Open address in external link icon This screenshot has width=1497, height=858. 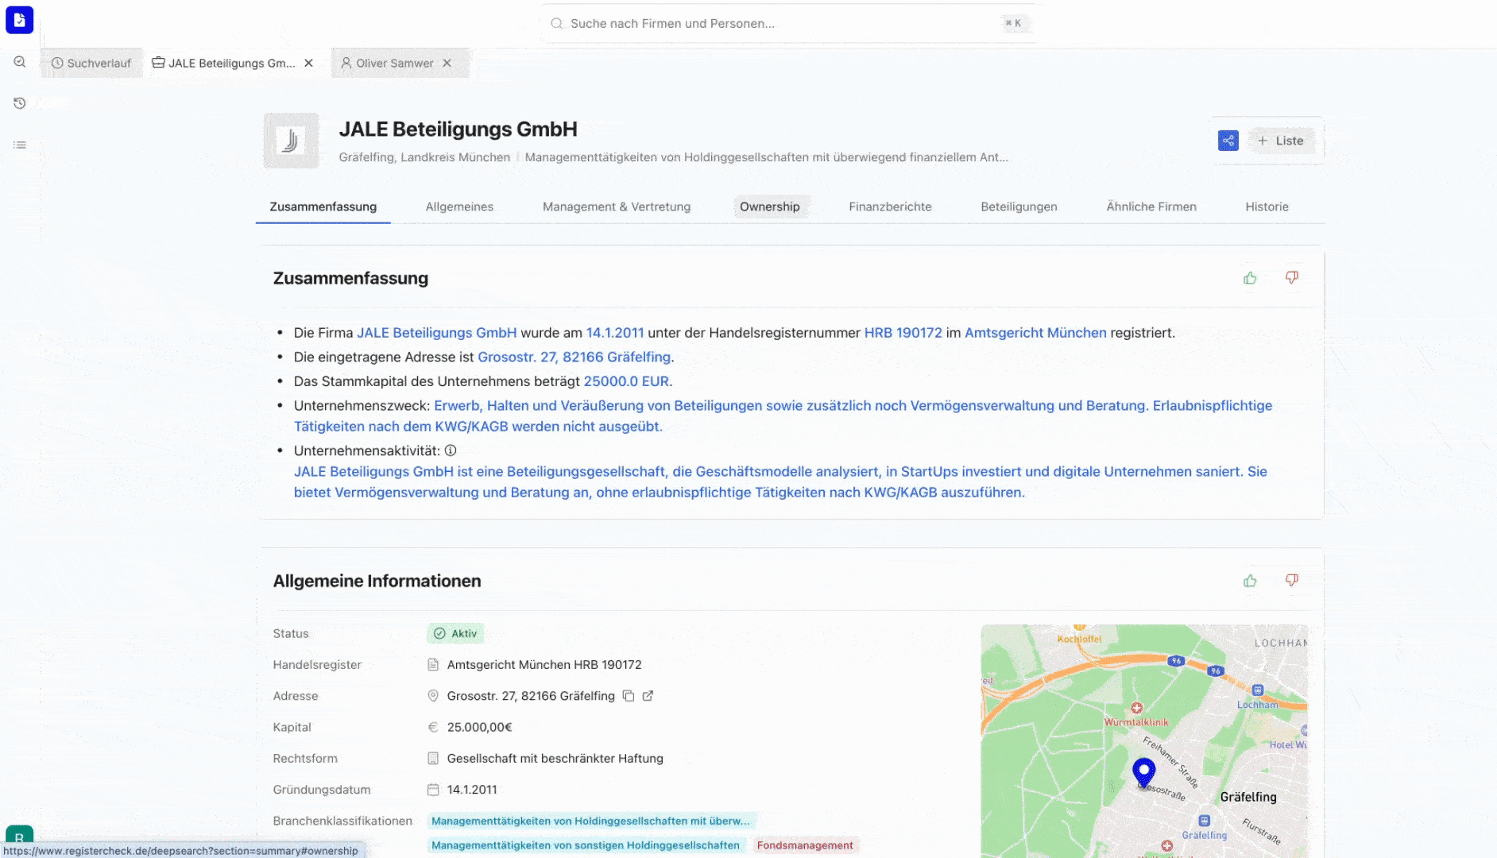pyautogui.click(x=648, y=696)
